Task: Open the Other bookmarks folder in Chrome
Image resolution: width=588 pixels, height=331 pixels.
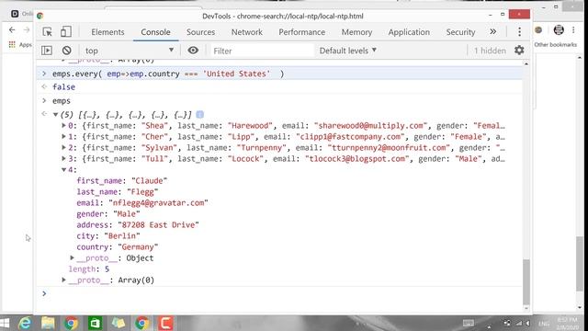Action: click(x=555, y=45)
